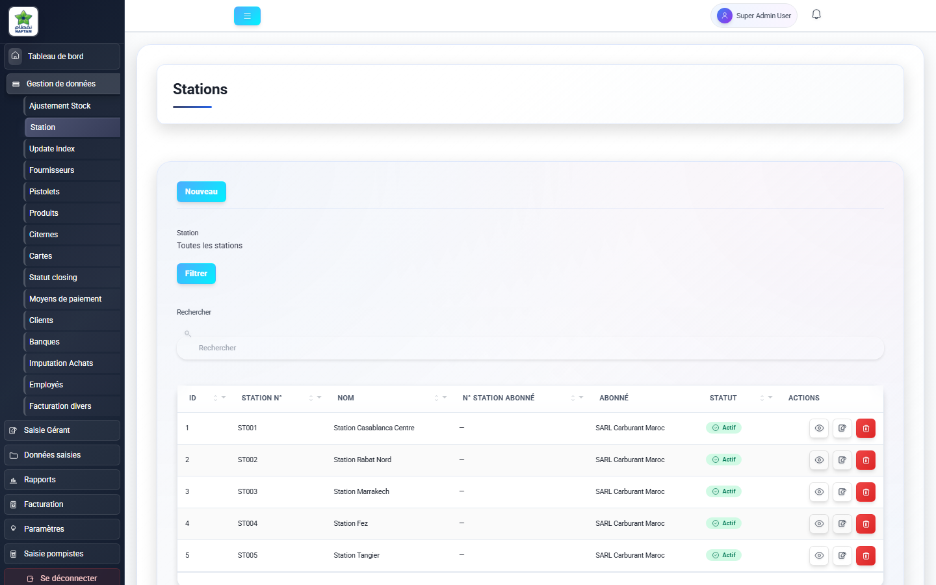This screenshot has height=585, width=936.
Task: Click the magnifier icon above the search field
Action: click(188, 333)
